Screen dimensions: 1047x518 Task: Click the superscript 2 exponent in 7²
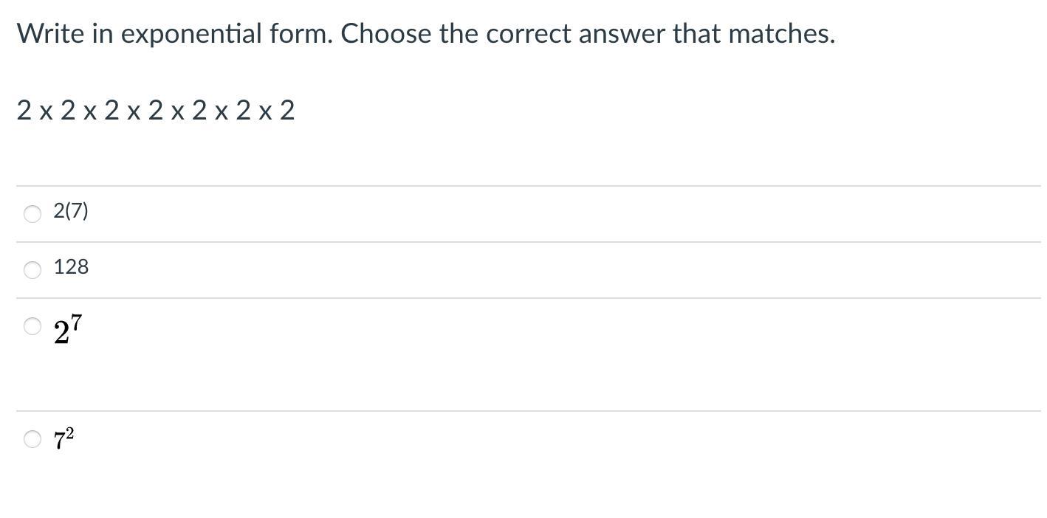tap(69, 432)
